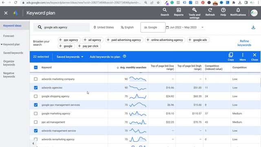The width and height of the screenshot is (261, 147).
Task: Open the Pinterest extension icon
Action: click(203, 2)
